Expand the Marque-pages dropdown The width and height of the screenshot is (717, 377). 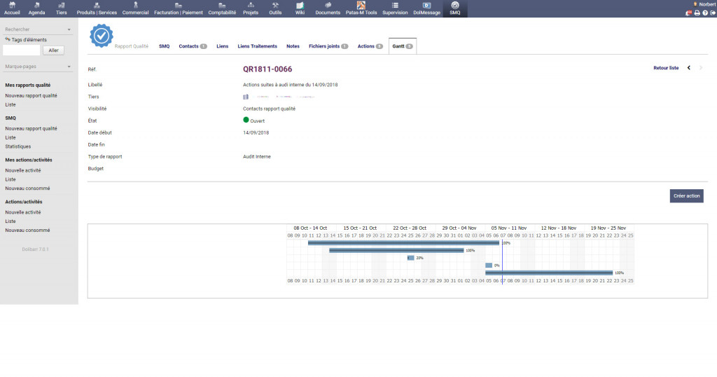click(x=69, y=67)
